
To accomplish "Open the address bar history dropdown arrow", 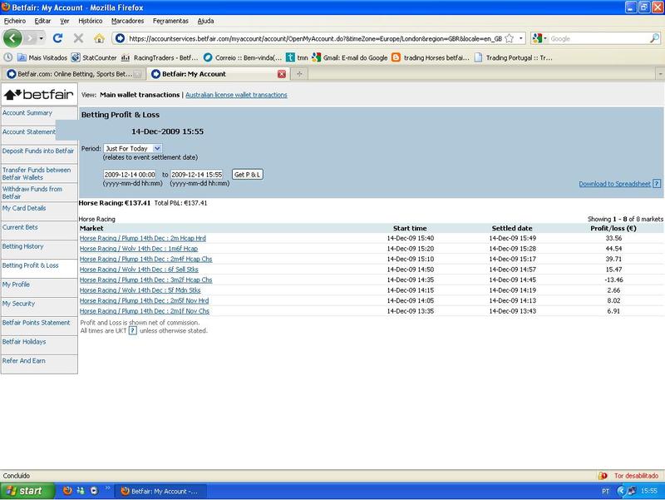I will (x=521, y=38).
